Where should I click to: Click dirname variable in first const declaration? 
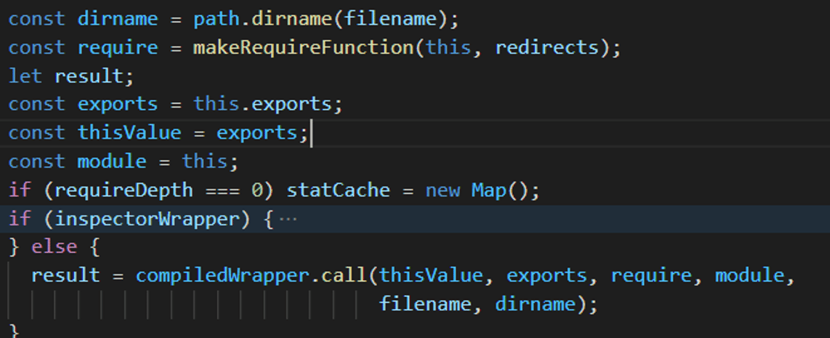point(118,19)
